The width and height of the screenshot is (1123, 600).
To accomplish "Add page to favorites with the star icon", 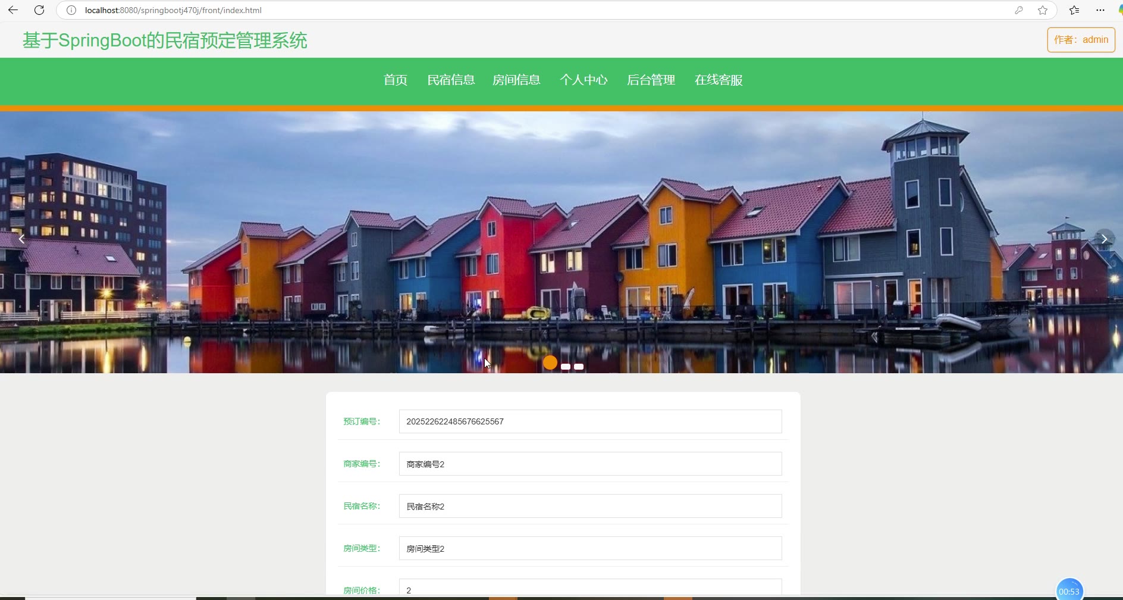I will [x=1043, y=10].
